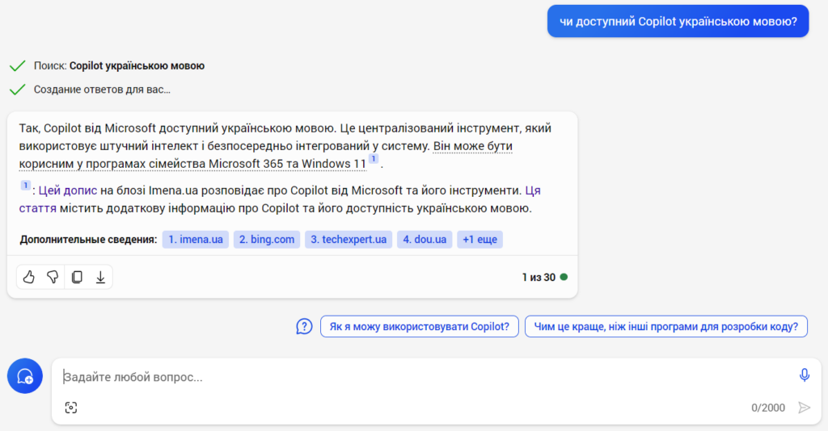Open the 'Цей допис' link
The width and height of the screenshot is (828, 431).
click(x=68, y=190)
